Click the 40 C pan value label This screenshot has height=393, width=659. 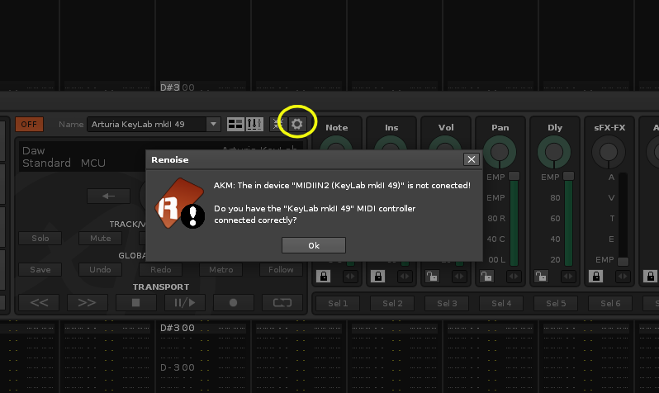pos(496,239)
